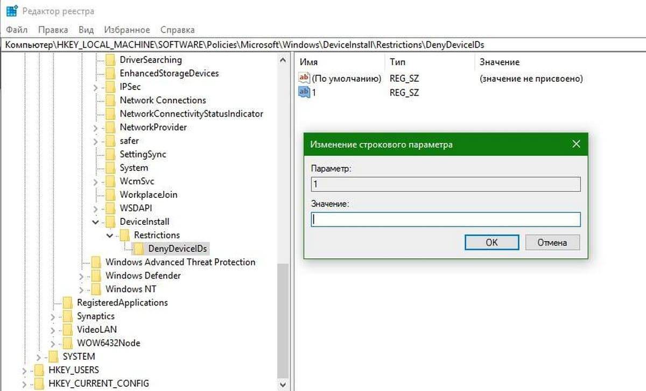The height and width of the screenshot is (391, 646).
Task: Open the Вид menu
Action: [86, 30]
